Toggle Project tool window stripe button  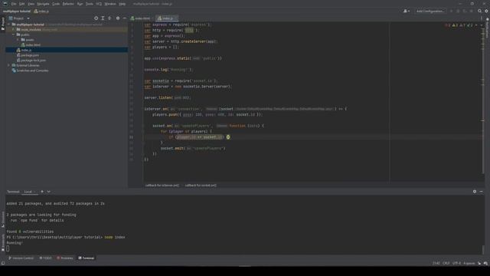click(x=3, y=24)
